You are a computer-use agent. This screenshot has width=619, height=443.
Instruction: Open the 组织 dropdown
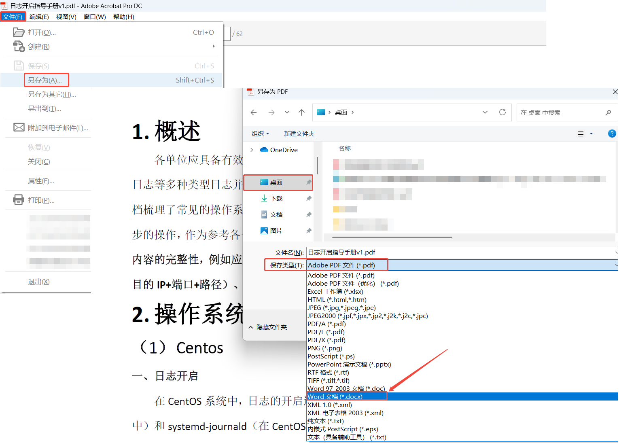260,134
